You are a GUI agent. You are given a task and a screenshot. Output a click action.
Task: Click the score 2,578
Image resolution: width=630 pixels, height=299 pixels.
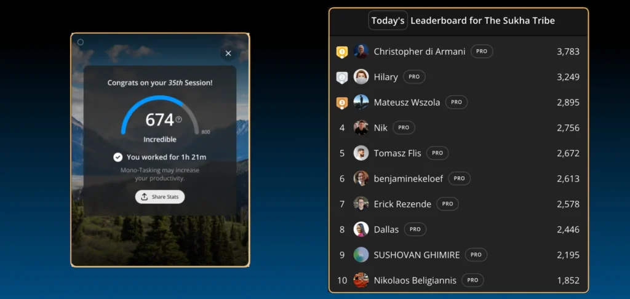[x=568, y=204]
